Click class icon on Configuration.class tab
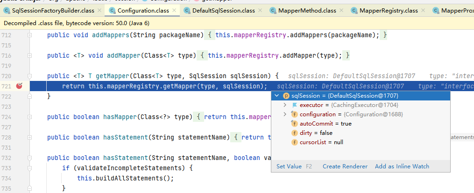The height and width of the screenshot is (193, 474). (112, 11)
